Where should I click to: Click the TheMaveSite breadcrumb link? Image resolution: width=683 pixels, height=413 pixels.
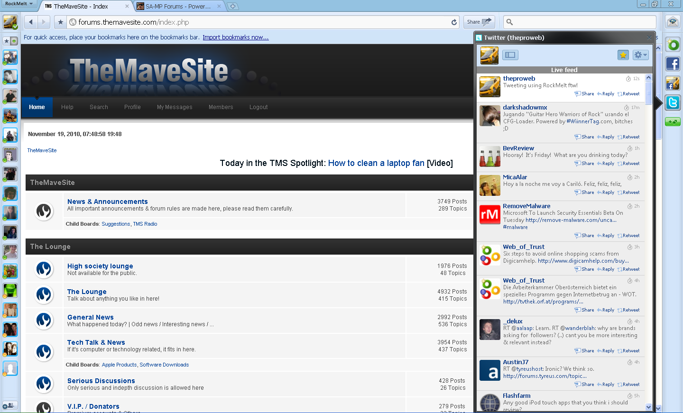click(42, 150)
